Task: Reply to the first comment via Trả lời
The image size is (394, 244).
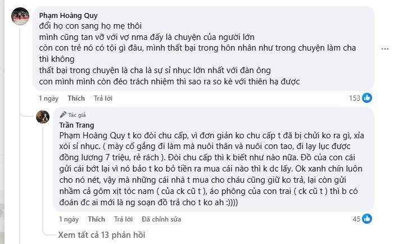Action: [x=103, y=98]
